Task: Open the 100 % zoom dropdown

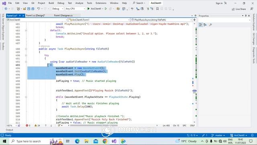Action: 12,125
